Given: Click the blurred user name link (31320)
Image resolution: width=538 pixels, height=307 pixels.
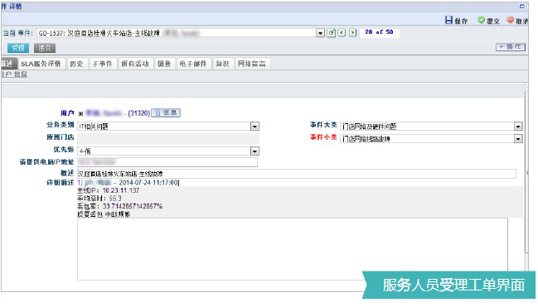Looking at the screenshot, I should [x=118, y=113].
